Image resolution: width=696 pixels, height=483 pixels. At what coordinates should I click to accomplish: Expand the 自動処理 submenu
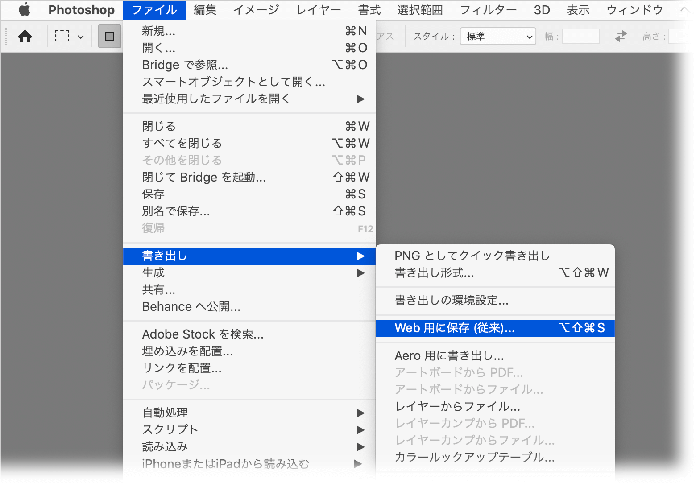[249, 413]
